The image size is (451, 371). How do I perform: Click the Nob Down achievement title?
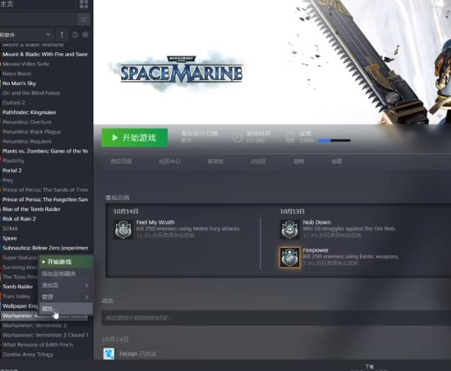317,222
